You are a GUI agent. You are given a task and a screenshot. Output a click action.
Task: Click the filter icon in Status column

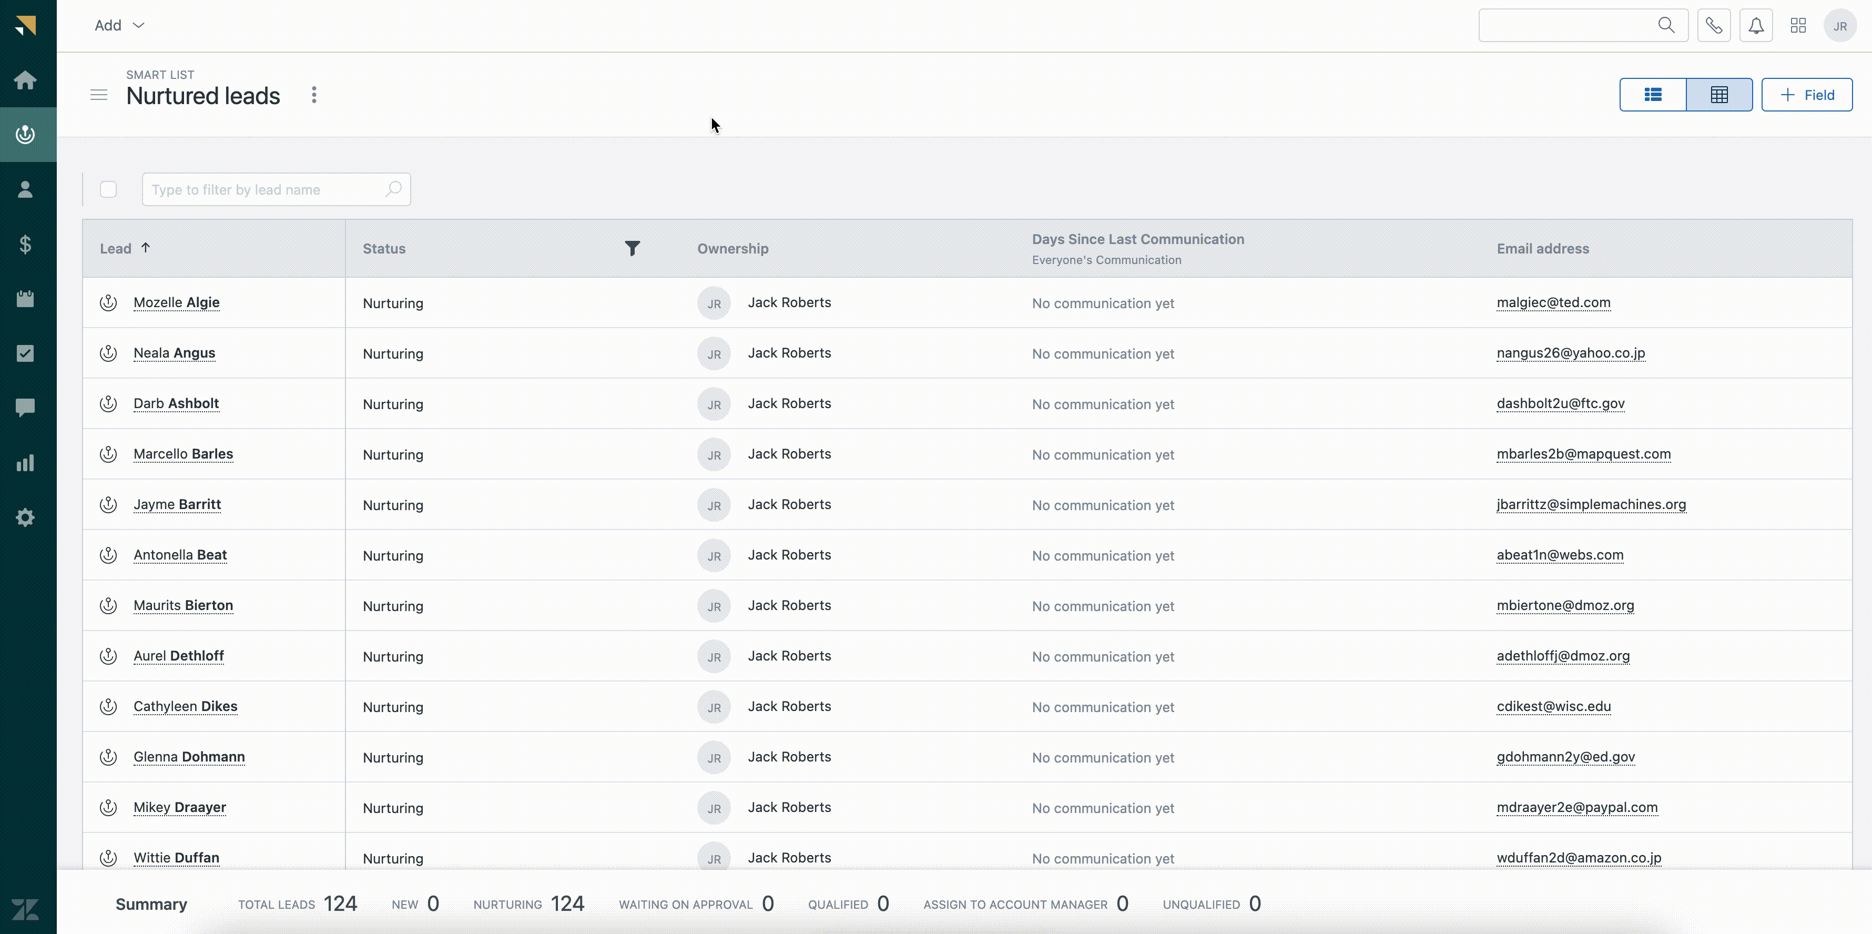tap(633, 248)
